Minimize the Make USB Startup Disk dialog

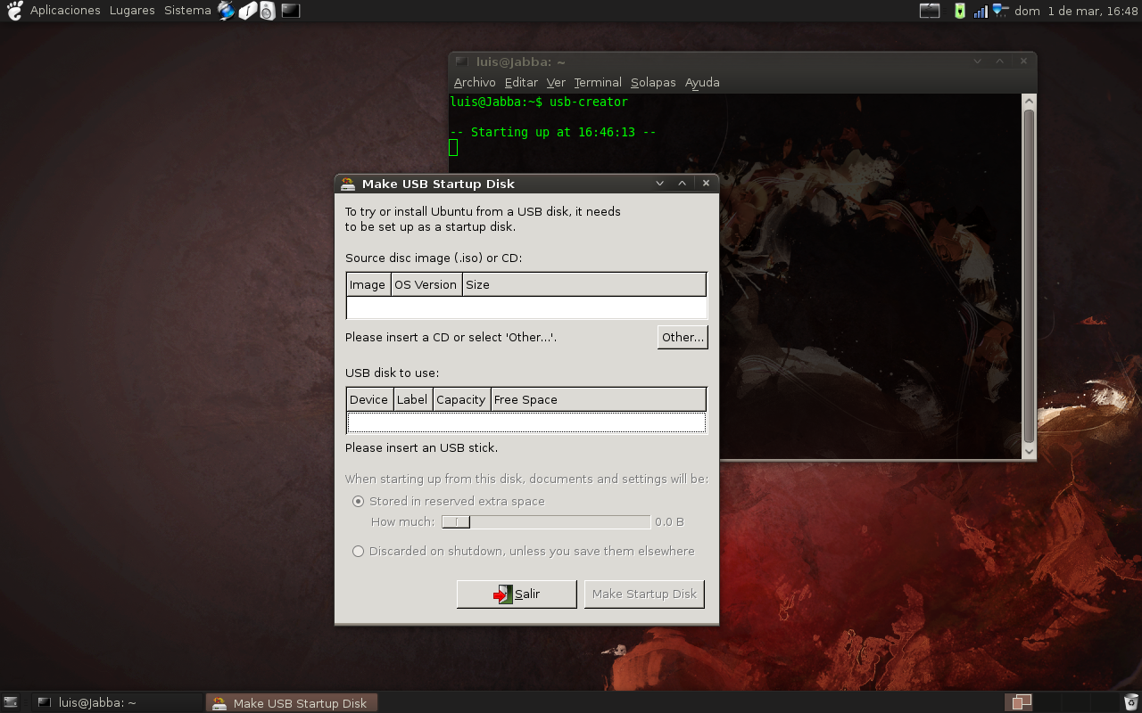pyautogui.click(x=660, y=184)
